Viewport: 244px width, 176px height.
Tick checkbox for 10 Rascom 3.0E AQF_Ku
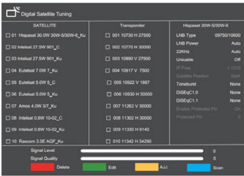pos(8,141)
